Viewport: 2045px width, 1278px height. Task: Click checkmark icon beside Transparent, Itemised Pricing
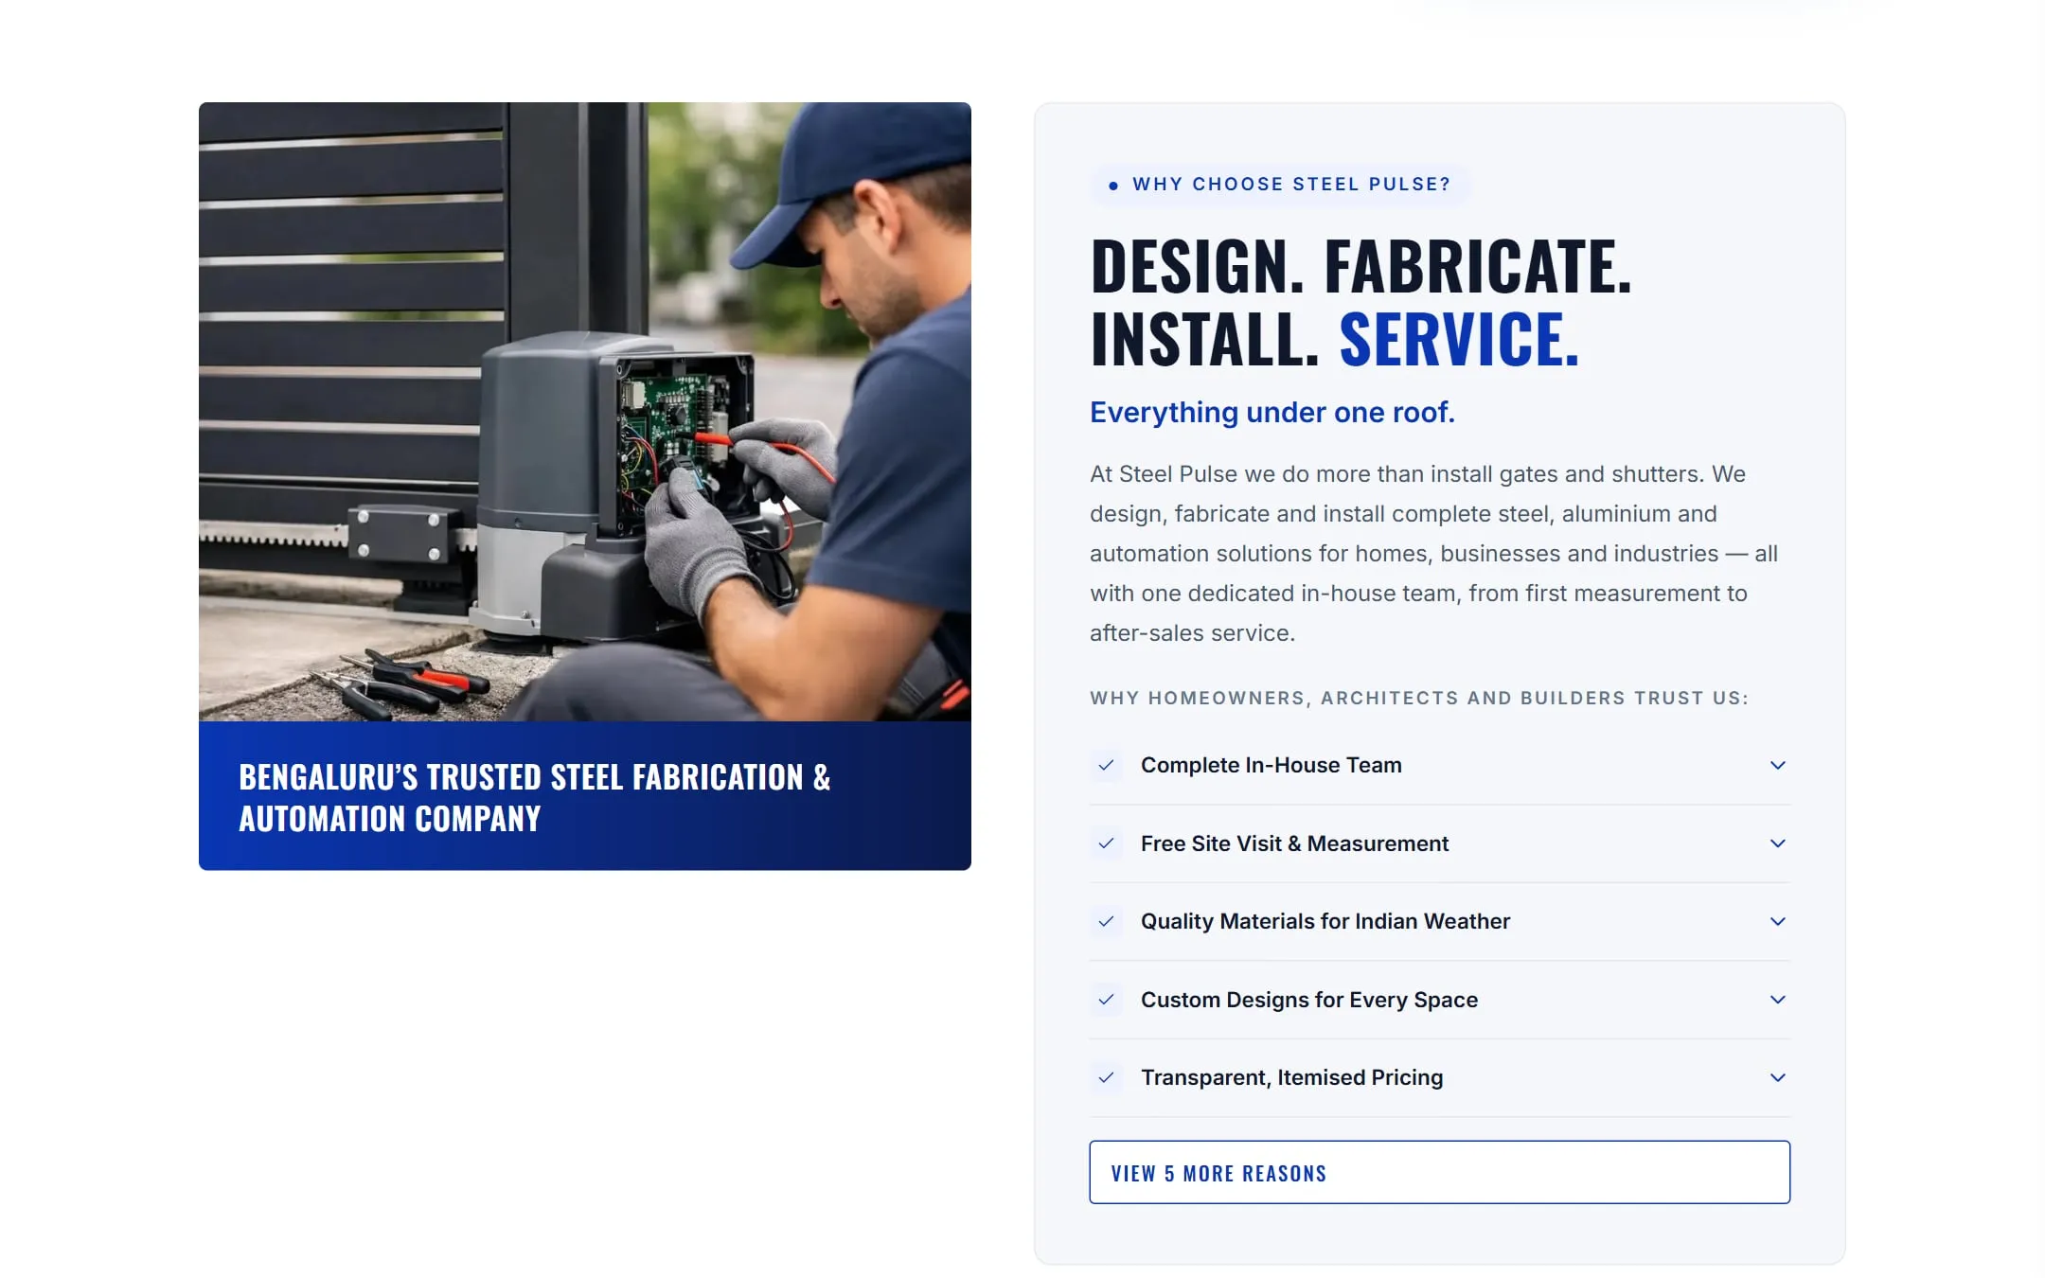1106,1077
